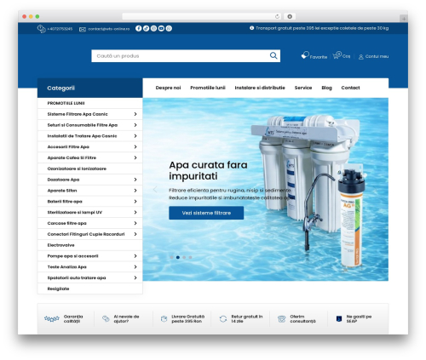426x360 pixels.
Task: Open Ozonizatoare si Ionizatoare category
Action: tap(77, 169)
